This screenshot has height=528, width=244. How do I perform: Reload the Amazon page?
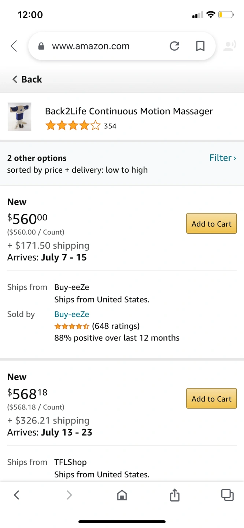(x=174, y=46)
